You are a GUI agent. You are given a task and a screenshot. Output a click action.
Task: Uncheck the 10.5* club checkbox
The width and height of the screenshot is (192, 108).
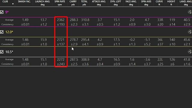point(2,52)
